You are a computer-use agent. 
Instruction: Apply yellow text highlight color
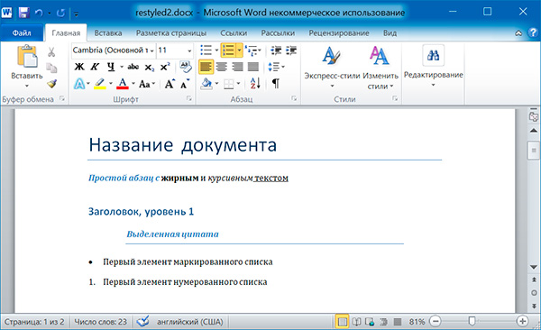click(100, 84)
